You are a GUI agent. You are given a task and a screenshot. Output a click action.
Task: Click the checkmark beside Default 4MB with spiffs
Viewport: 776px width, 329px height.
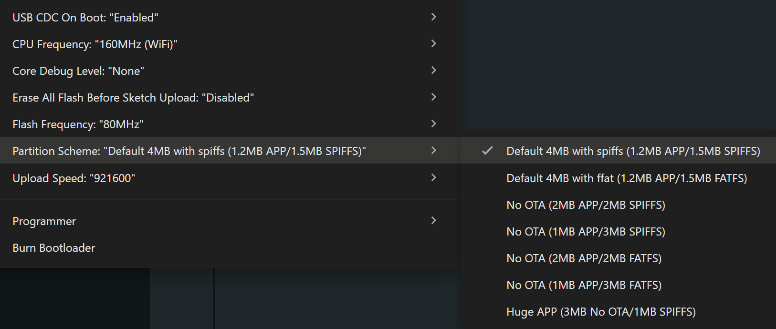[487, 151]
